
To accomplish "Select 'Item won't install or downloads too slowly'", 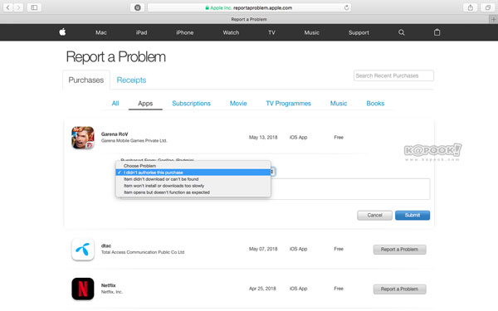I will tap(193, 186).
